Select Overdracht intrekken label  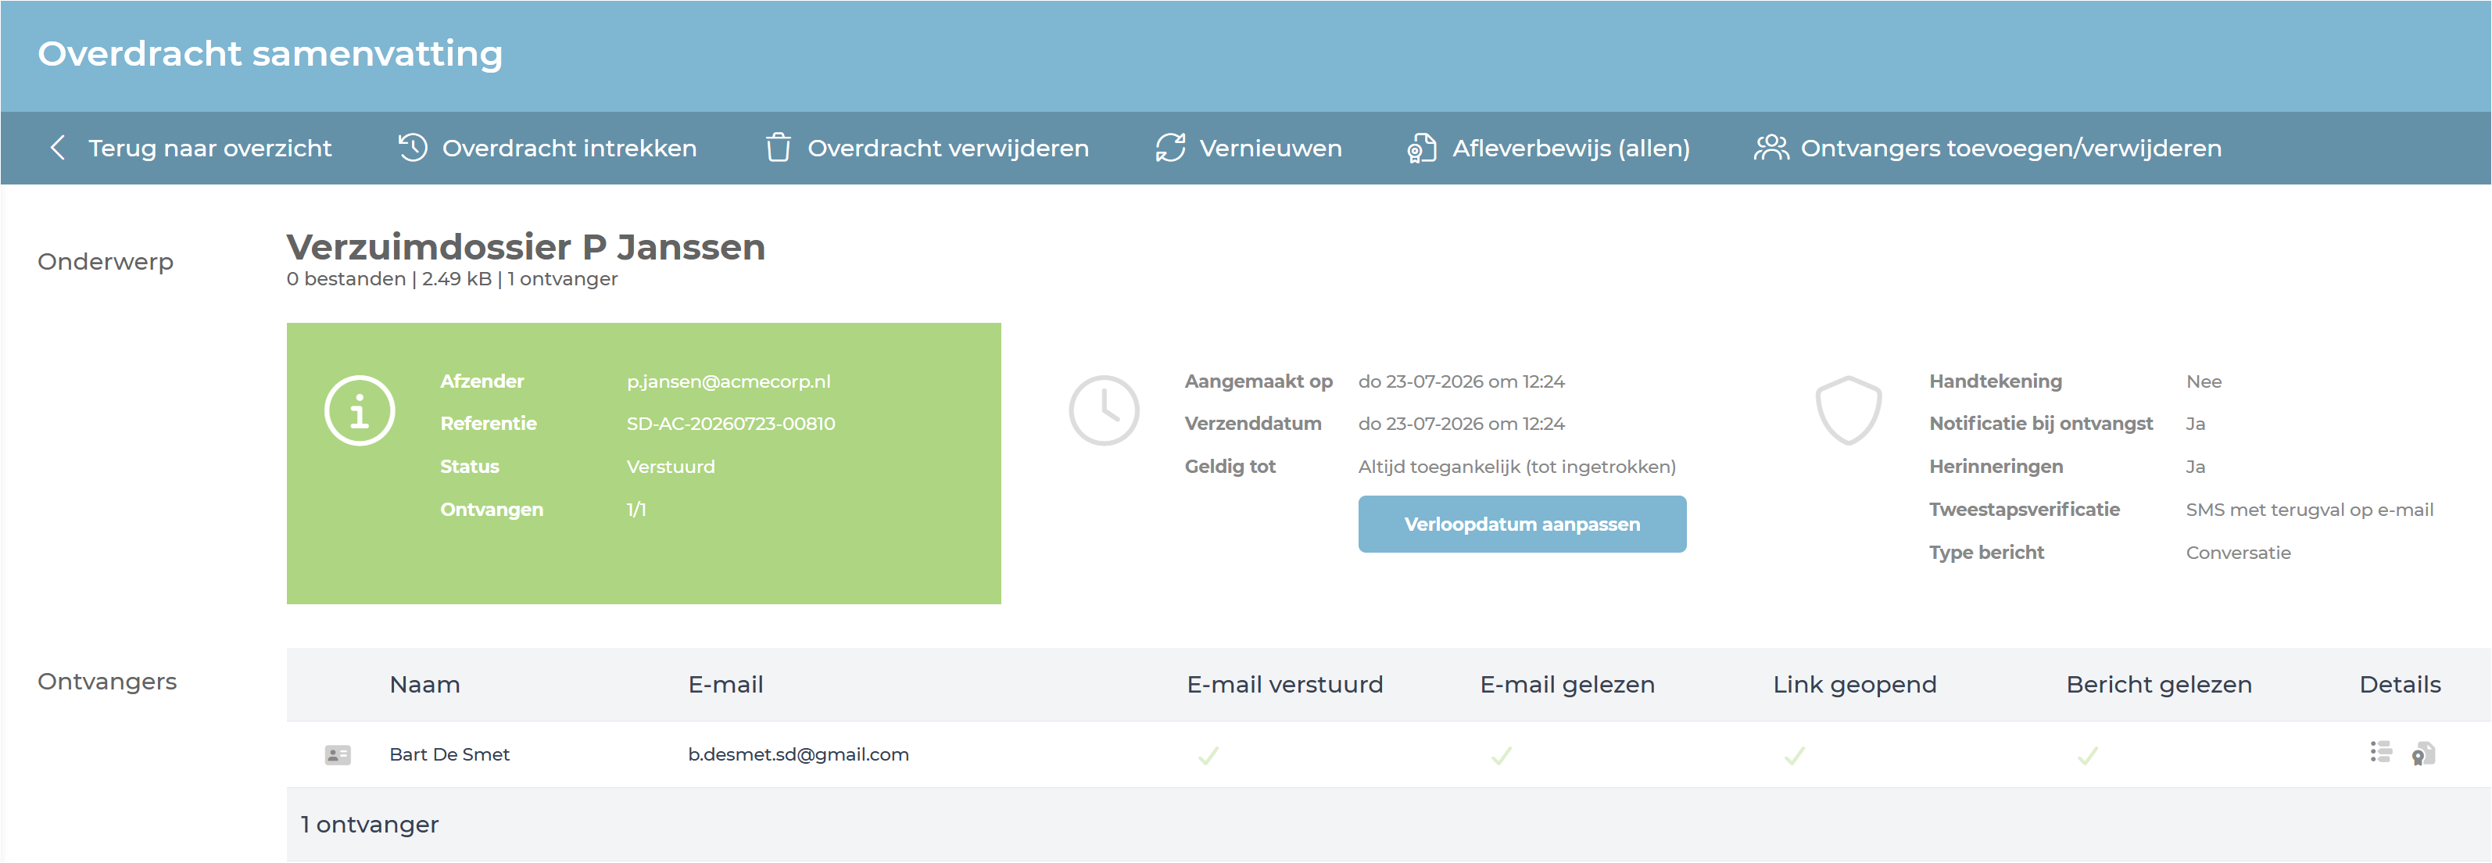(569, 148)
